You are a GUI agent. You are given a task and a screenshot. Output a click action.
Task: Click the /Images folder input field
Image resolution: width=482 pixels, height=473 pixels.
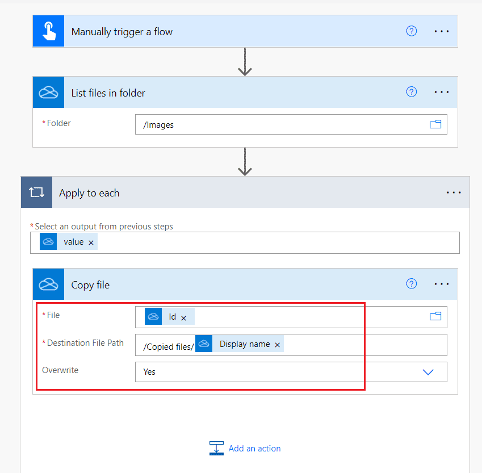pos(291,124)
